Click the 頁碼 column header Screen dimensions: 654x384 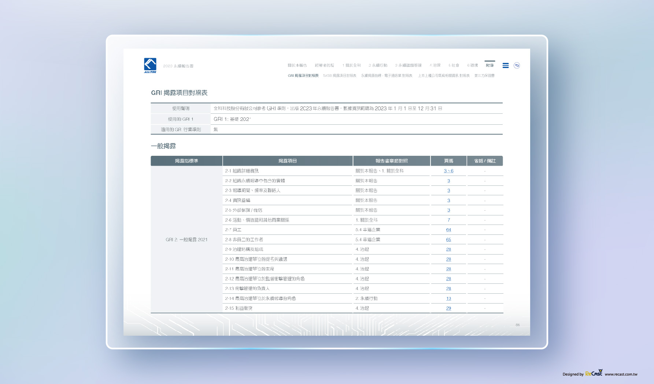coord(448,161)
